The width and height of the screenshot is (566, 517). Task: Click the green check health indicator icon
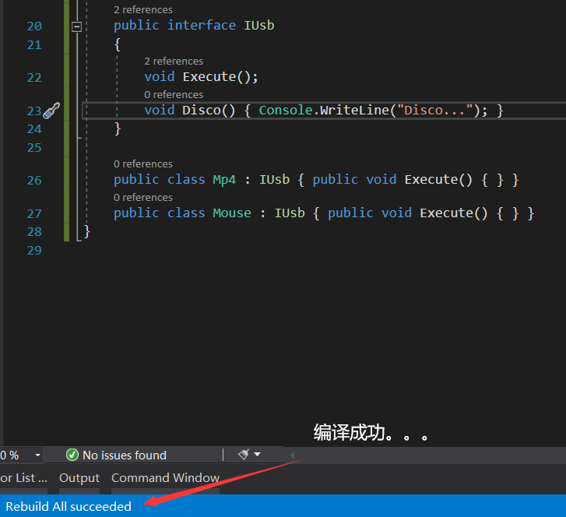(x=72, y=455)
